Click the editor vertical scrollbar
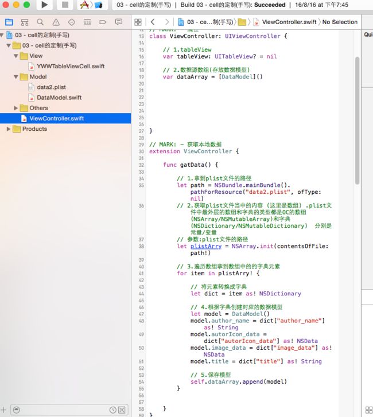This screenshot has height=417, width=373. 357,120
